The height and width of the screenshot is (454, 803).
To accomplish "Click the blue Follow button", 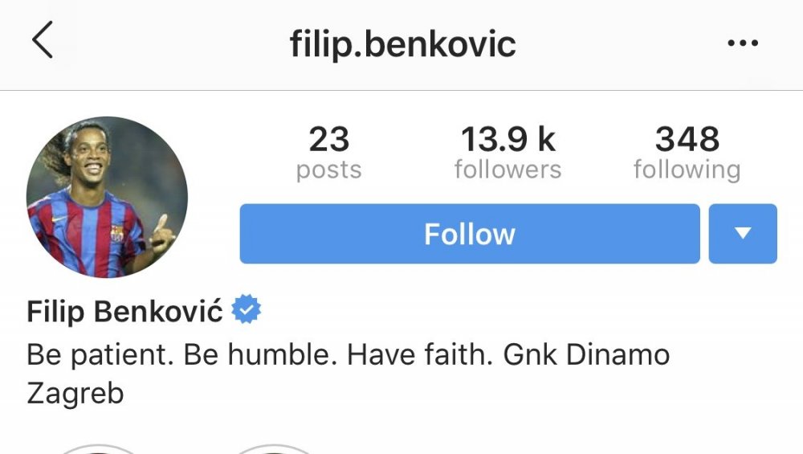I will coord(470,234).
